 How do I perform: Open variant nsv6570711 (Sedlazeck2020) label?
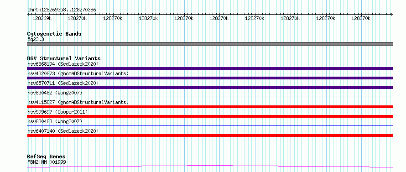point(63,83)
